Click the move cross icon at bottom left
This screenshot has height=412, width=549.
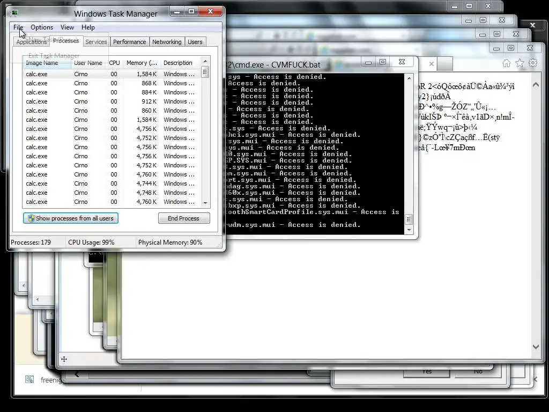click(x=64, y=359)
